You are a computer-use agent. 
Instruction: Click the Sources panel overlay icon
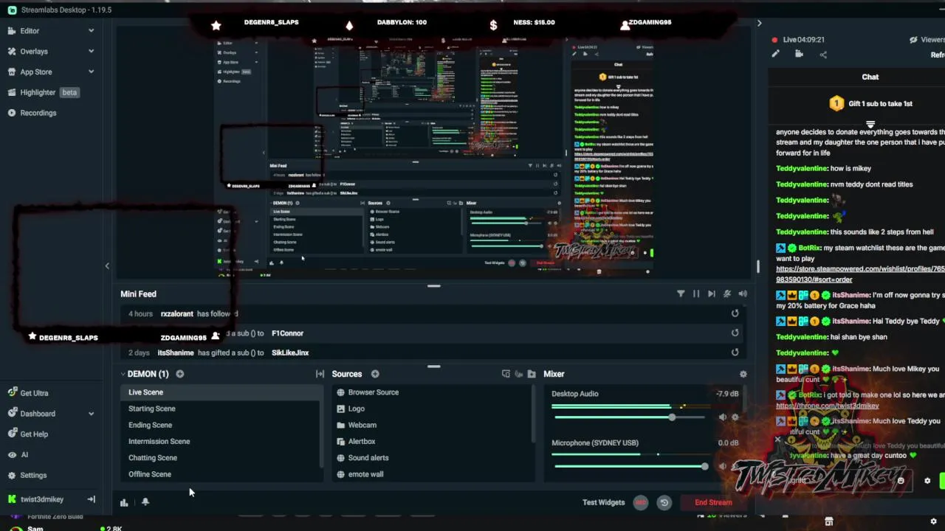tap(506, 374)
